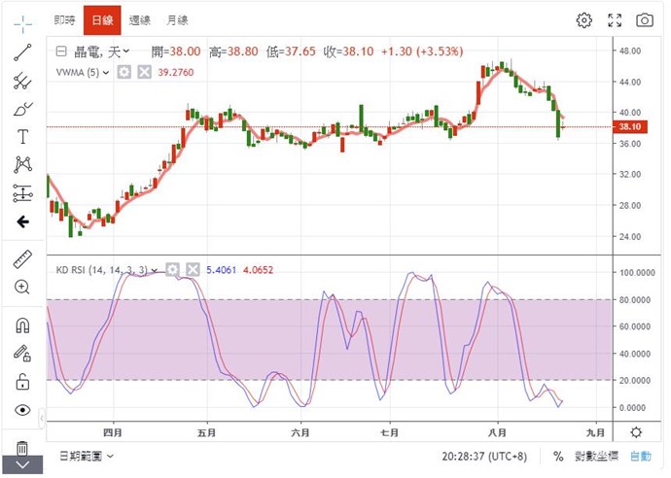
Task: Toggle lock all drawing tools
Action: pos(23,382)
